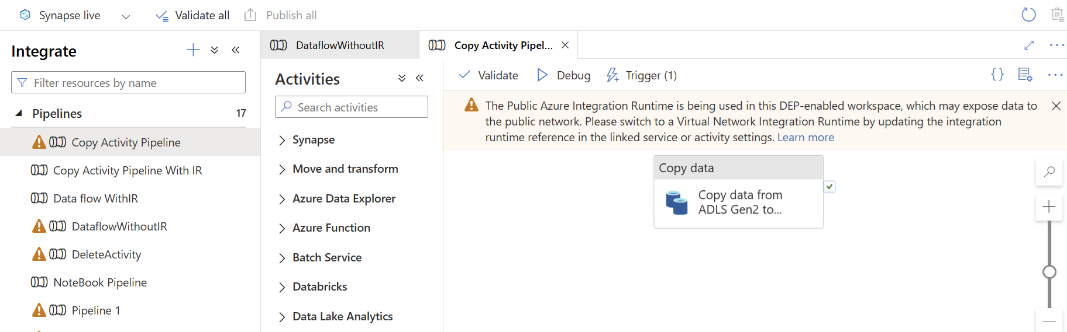Switch to the DataflowWithoutIR tab
The width and height of the screenshot is (1067, 332).
[339, 46]
